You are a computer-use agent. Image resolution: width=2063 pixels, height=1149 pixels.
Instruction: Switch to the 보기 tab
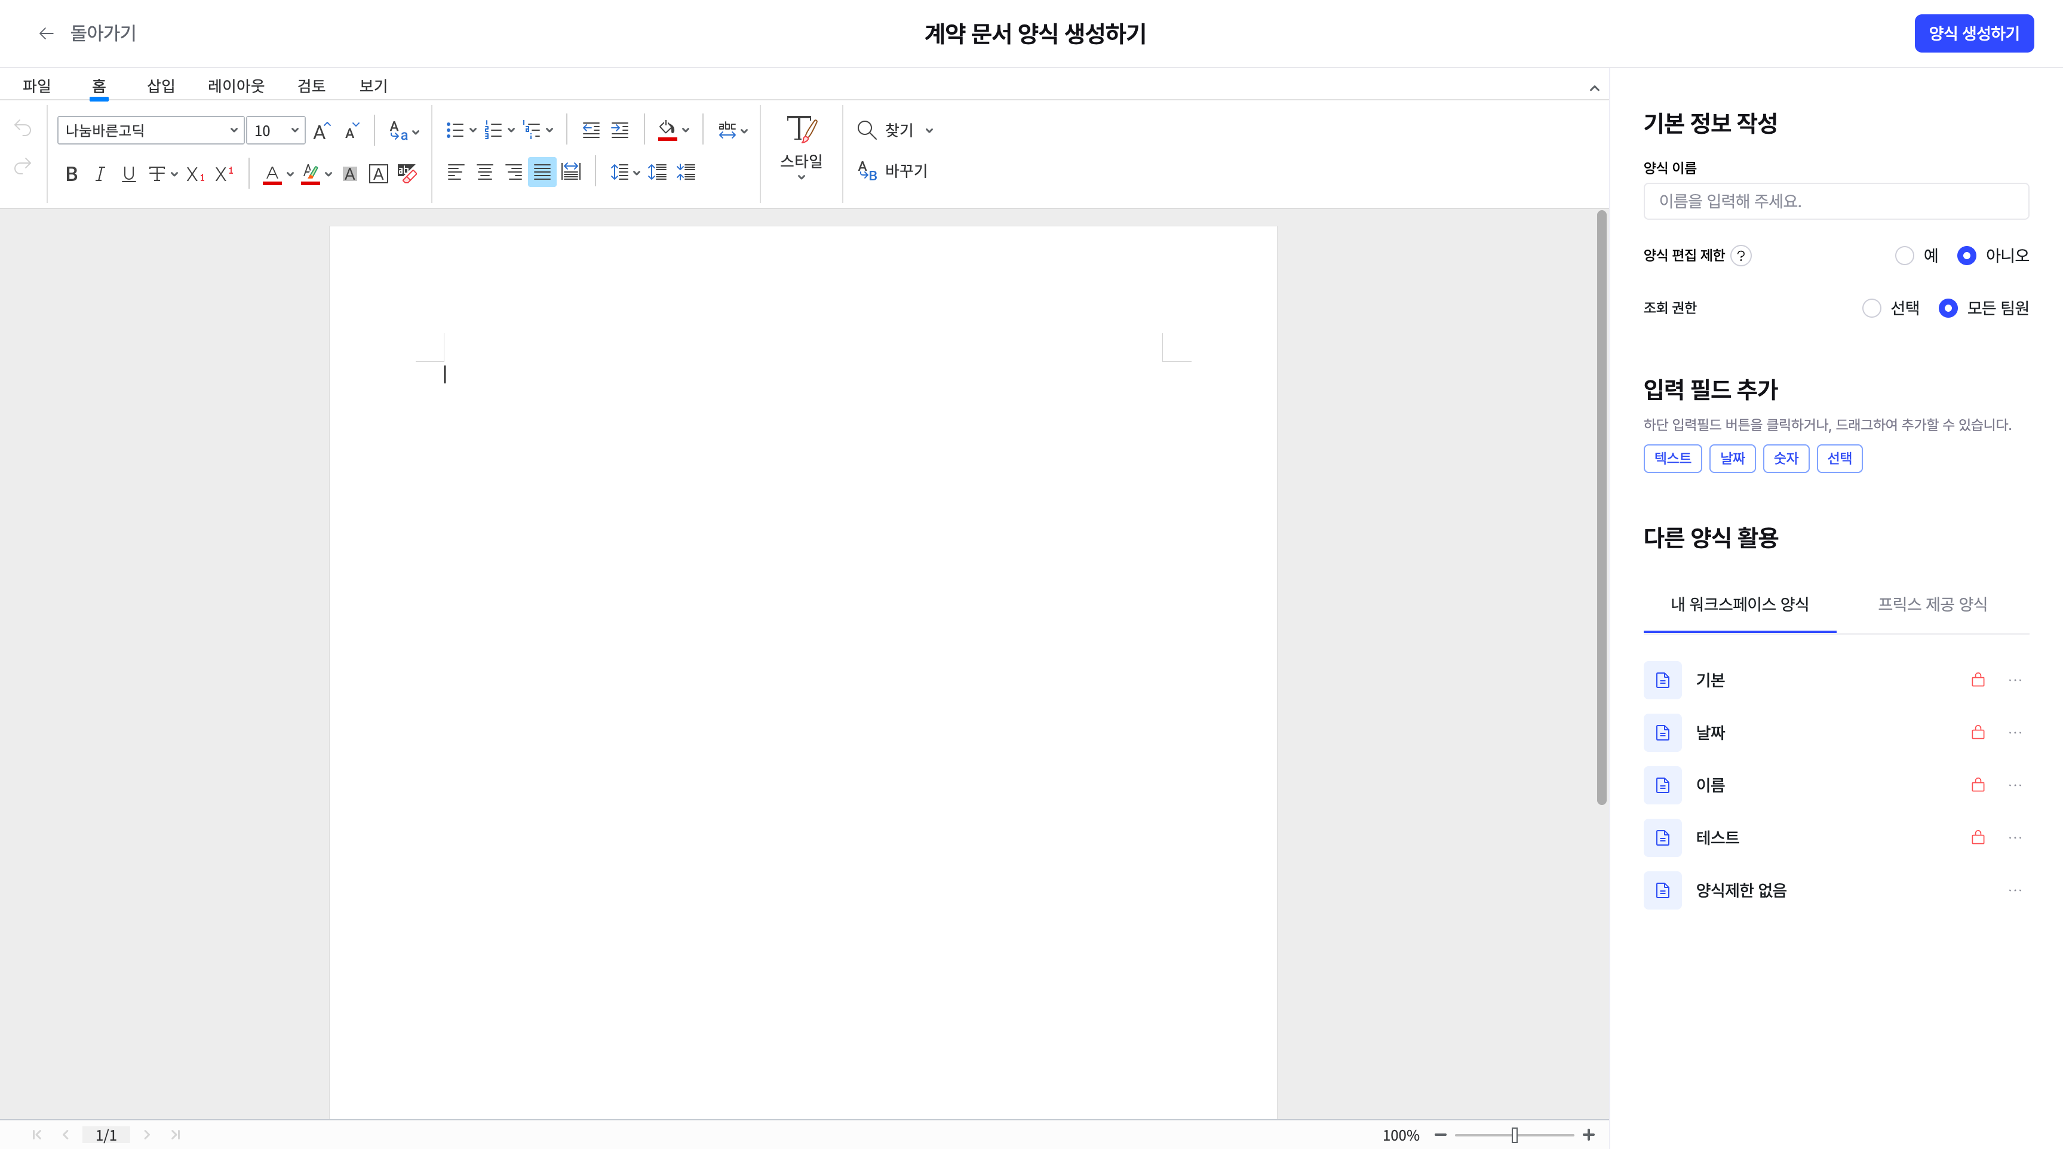coord(373,85)
